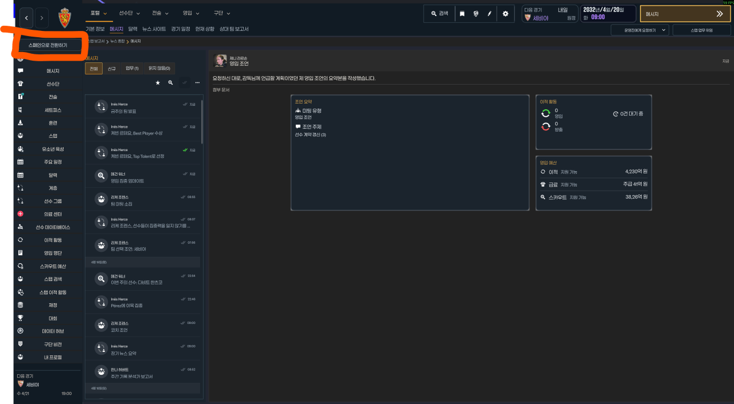Click the magnifier search icon above message list
Image resolution: width=734 pixels, height=404 pixels.
pos(170,82)
